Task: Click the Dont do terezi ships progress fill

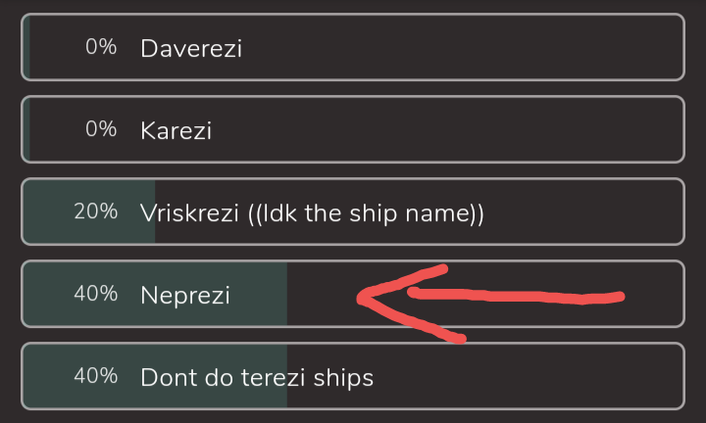Action: click(x=155, y=376)
